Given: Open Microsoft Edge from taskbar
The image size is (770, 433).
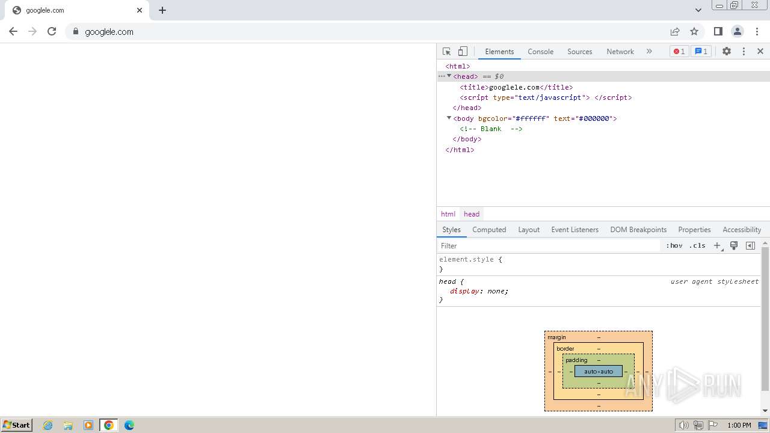Looking at the screenshot, I should 129,425.
